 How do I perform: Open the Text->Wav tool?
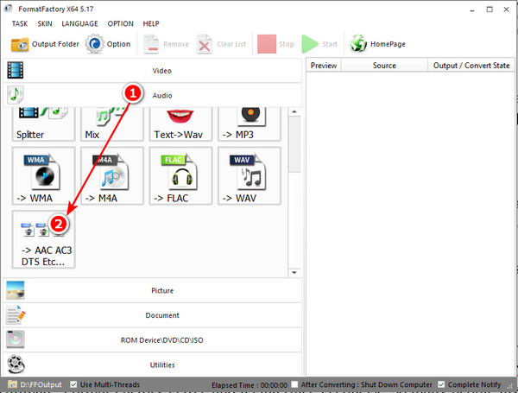pyautogui.click(x=180, y=124)
